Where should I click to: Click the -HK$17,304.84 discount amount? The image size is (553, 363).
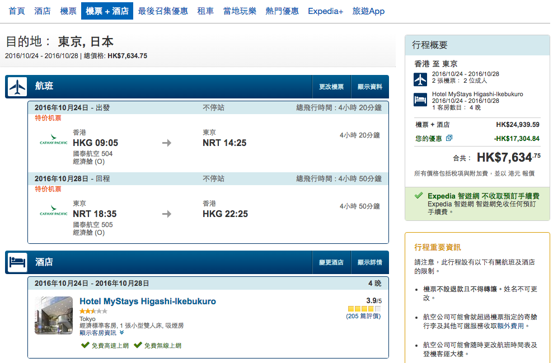pyautogui.click(x=517, y=139)
